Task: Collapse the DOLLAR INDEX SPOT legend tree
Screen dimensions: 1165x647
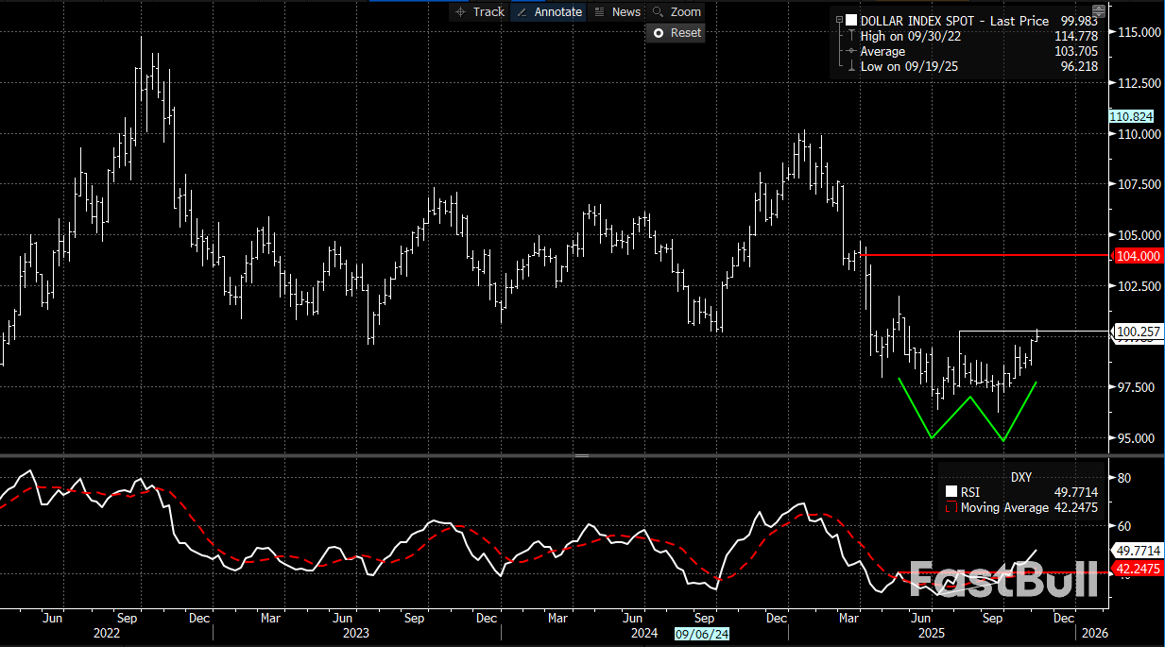Action: [839, 20]
